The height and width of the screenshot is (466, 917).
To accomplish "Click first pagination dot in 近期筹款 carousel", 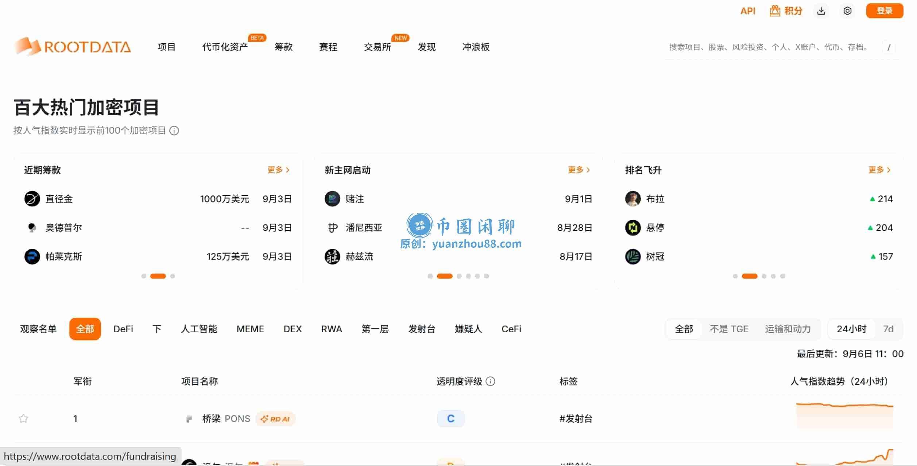I will click(144, 276).
